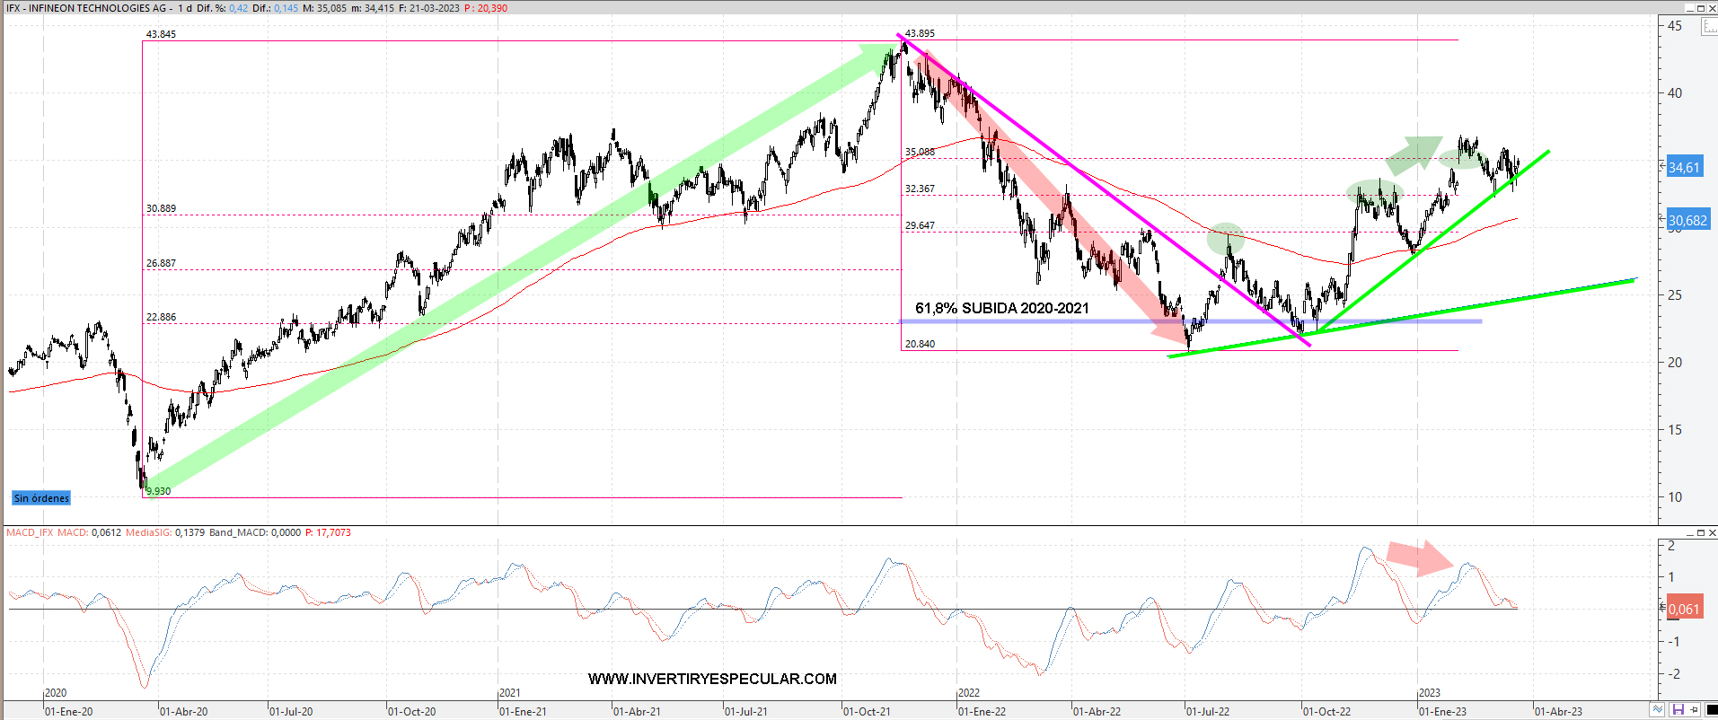The height and width of the screenshot is (720, 1718).
Task: Maximize the MACD indicator pane
Action: point(1699,532)
